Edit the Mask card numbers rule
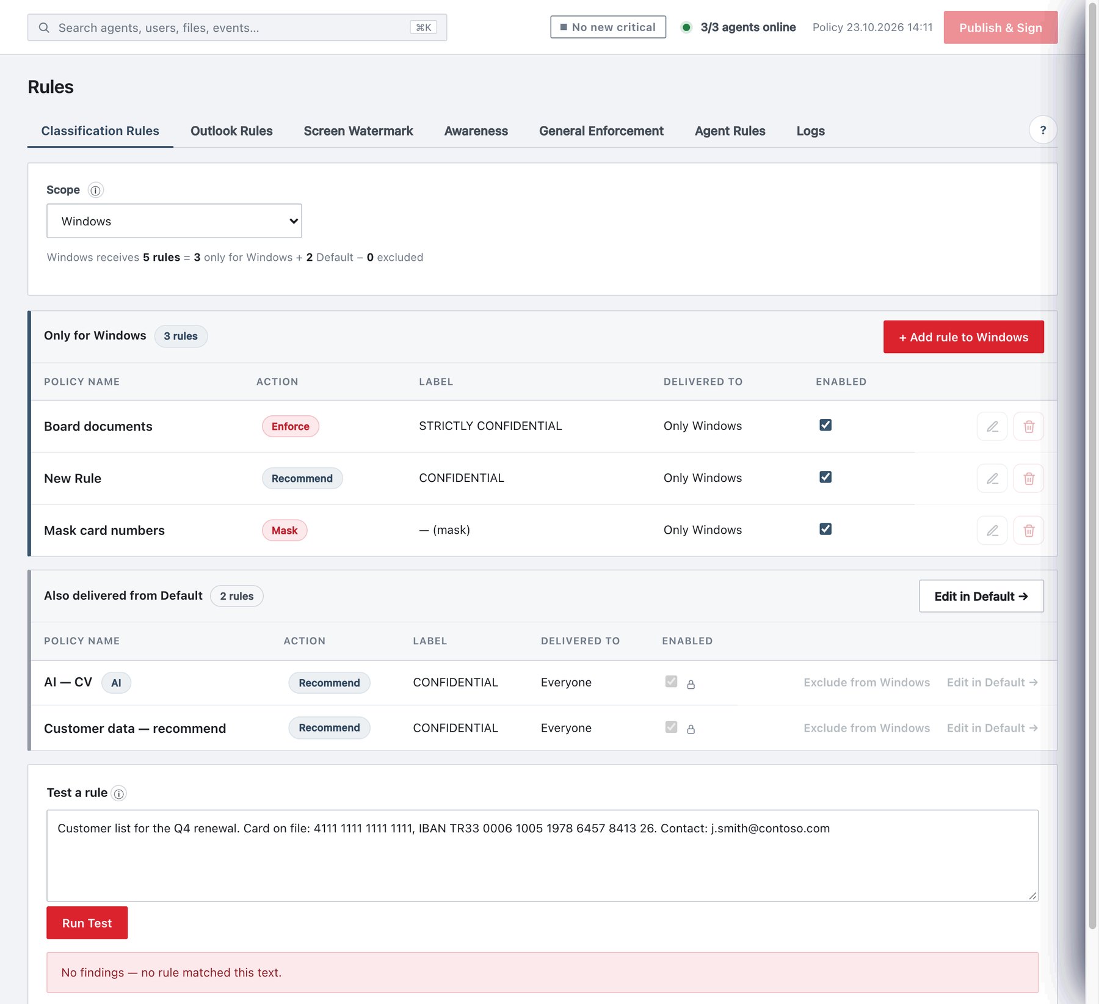 [x=992, y=530]
